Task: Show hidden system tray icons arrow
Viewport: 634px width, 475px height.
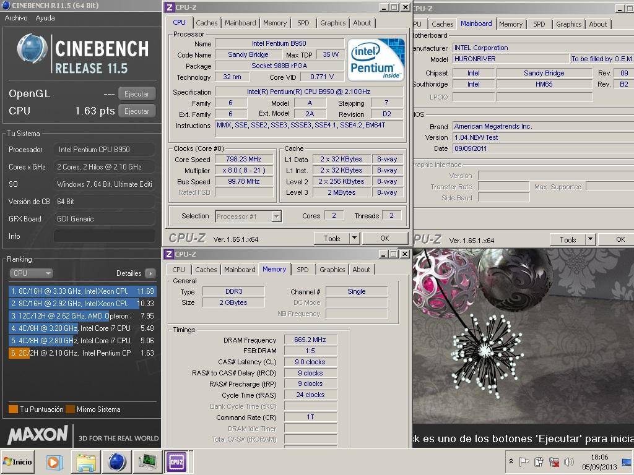Action: (511, 461)
